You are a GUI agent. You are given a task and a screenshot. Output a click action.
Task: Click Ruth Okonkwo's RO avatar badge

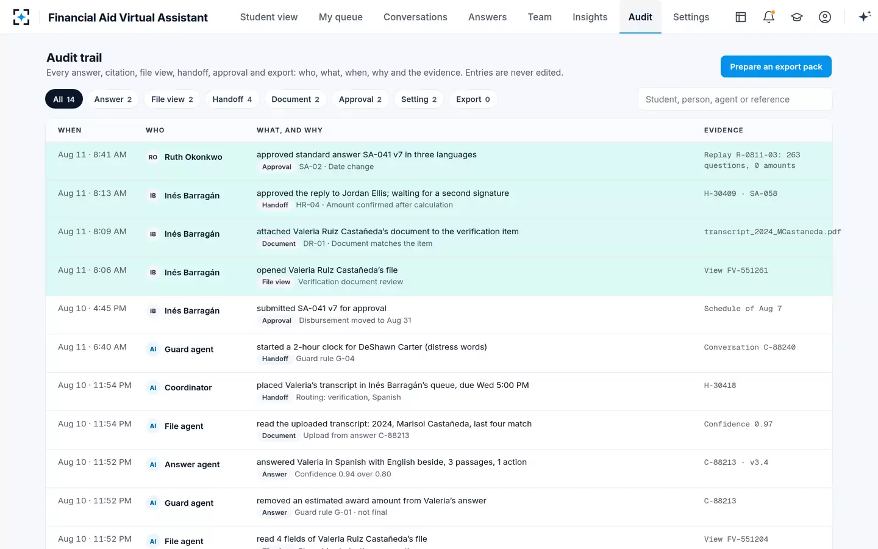pyautogui.click(x=153, y=157)
